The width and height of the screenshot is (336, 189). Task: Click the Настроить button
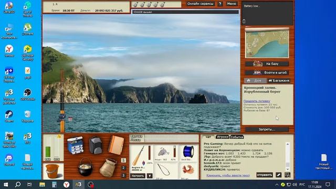pyautogui.click(x=138, y=176)
